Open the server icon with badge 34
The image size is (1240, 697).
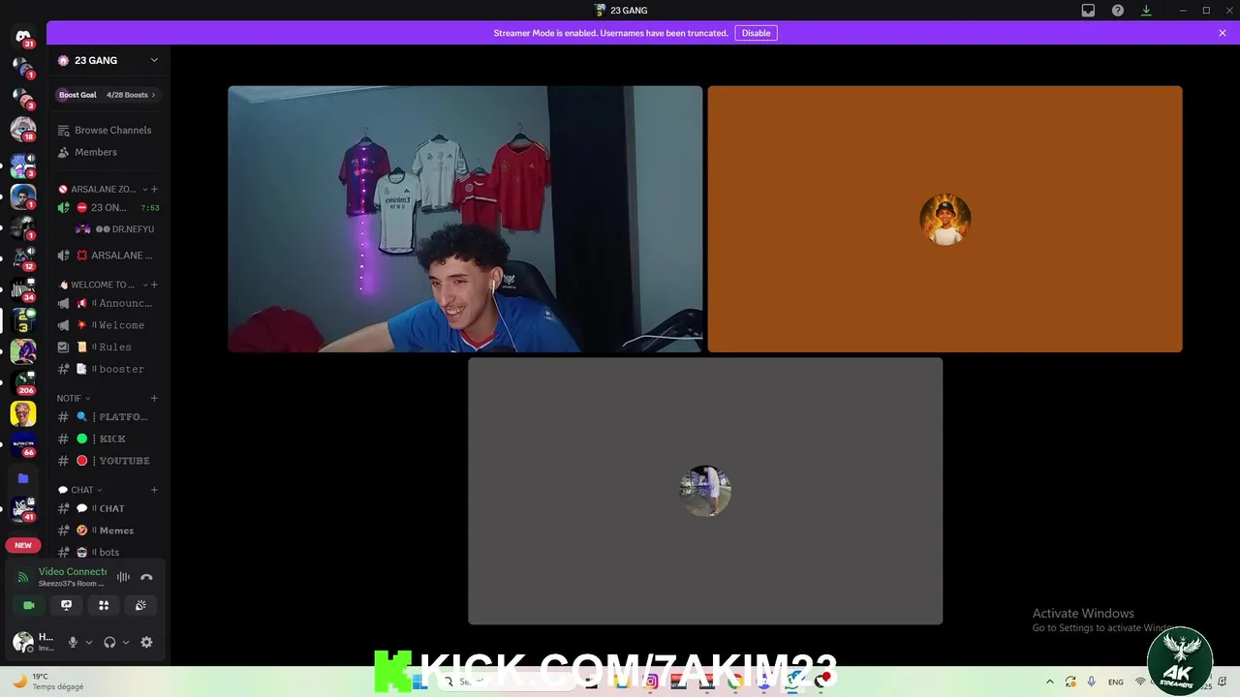pos(23,288)
